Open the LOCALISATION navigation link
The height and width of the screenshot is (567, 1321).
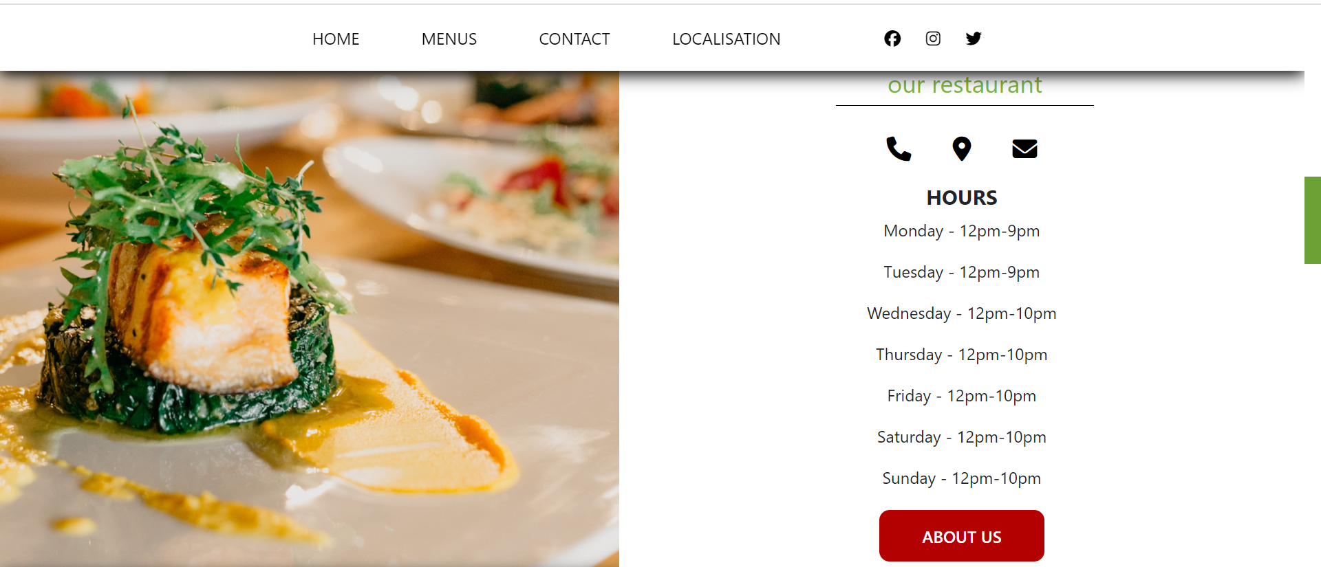tap(727, 39)
